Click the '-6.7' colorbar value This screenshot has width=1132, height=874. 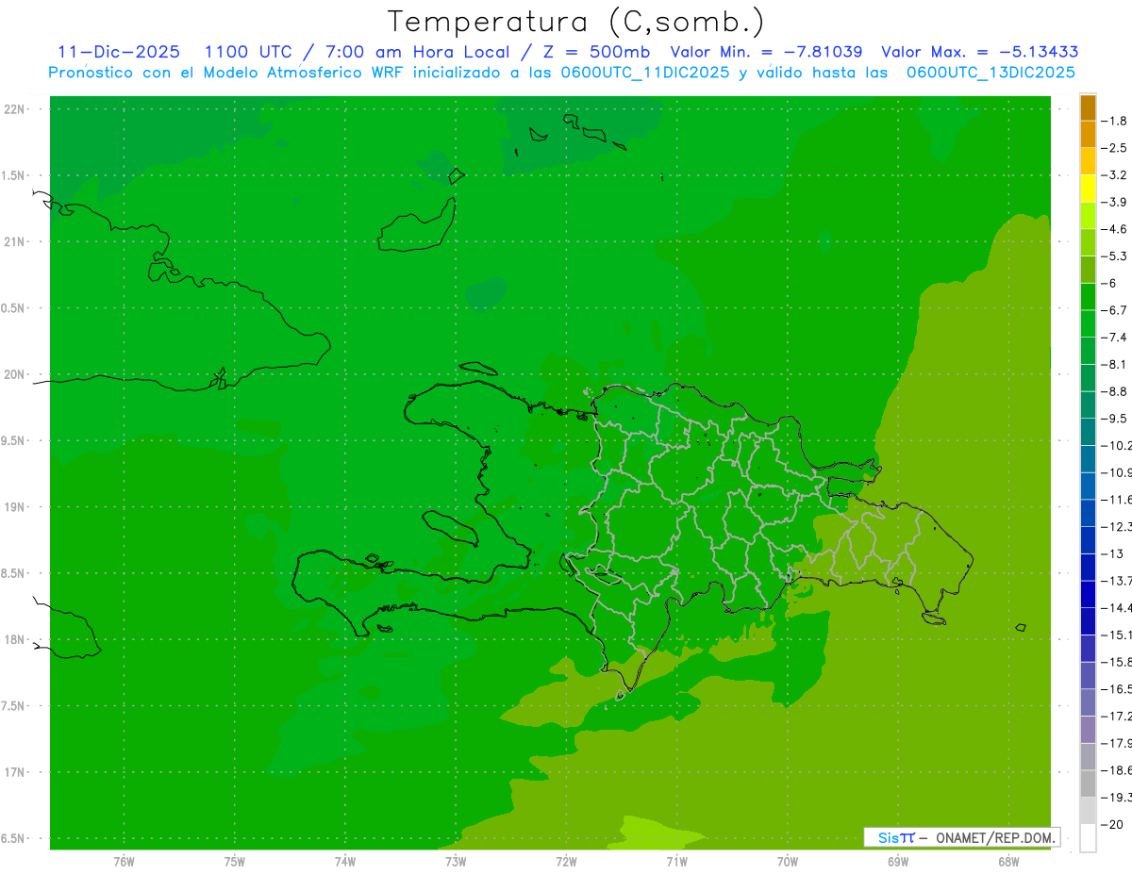click(x=1114, y=310)
